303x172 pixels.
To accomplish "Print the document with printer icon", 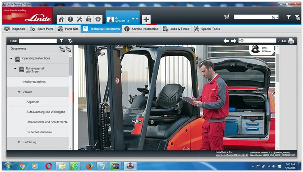I will (291, 41).
